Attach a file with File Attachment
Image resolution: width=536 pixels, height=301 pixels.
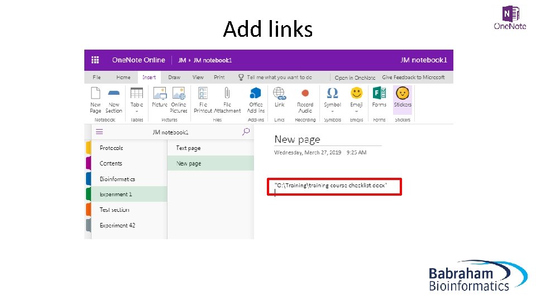(x=227, y=100)
